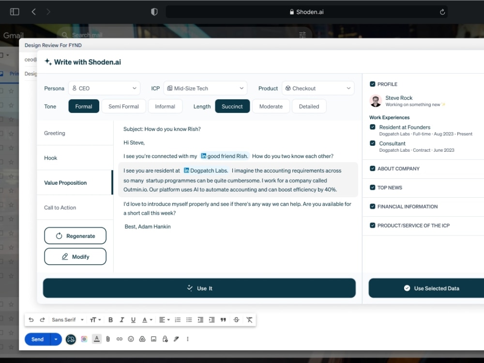Attach a file with the paperclip

tap(108, 339)
